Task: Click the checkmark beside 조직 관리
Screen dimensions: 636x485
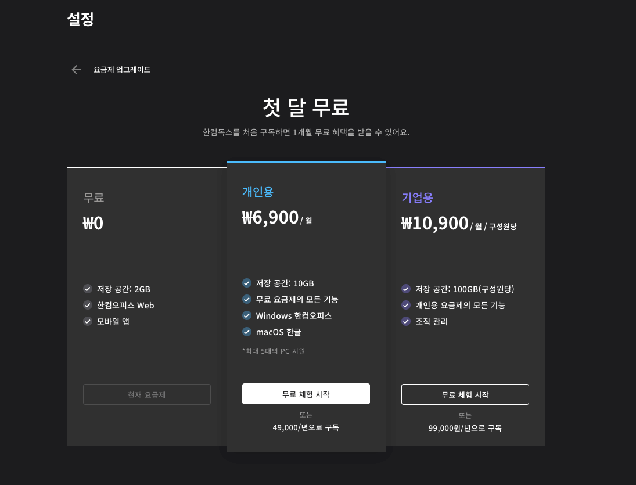Action: click(x=405, y=321)
